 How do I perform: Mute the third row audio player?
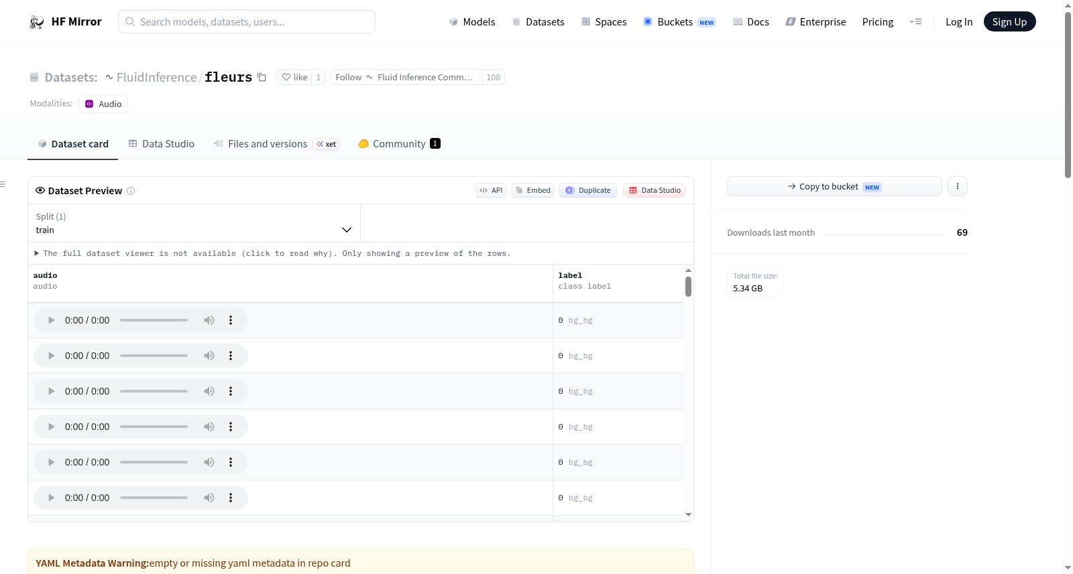209,392
